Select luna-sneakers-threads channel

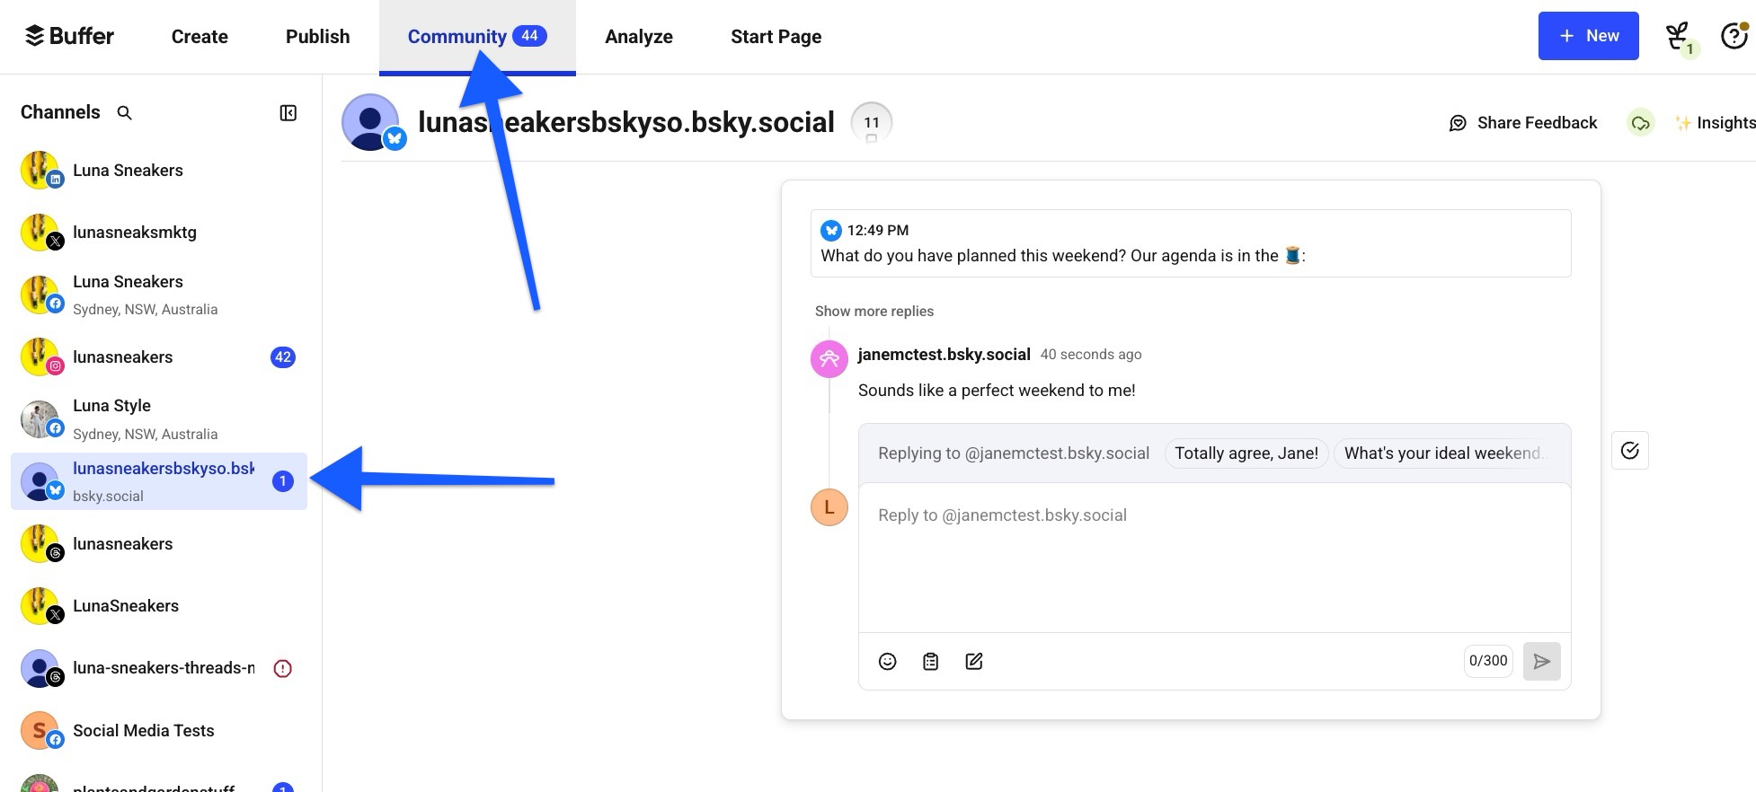coord(159,668)
